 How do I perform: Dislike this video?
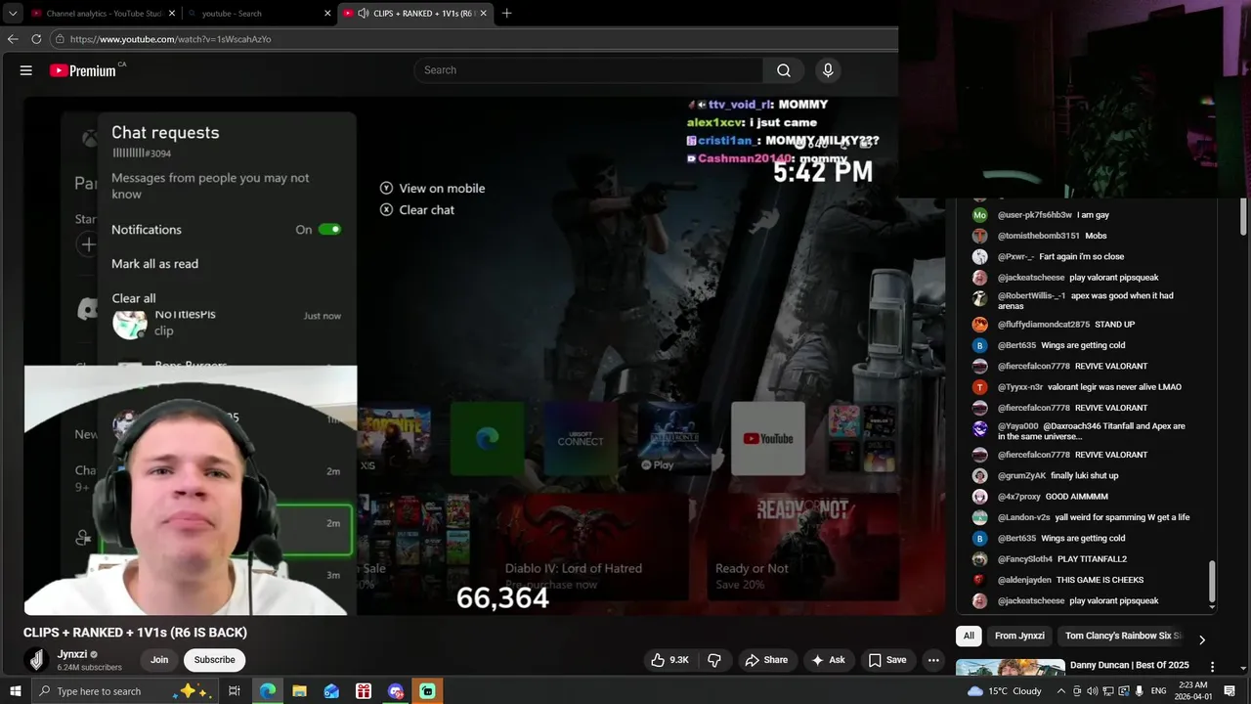tap(714, 660)
